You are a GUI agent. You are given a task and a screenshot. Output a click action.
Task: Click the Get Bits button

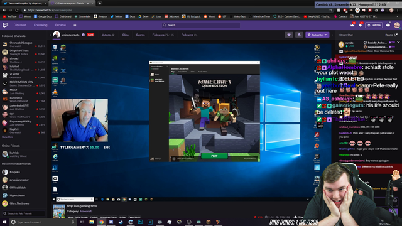click(x=374, y=25)
